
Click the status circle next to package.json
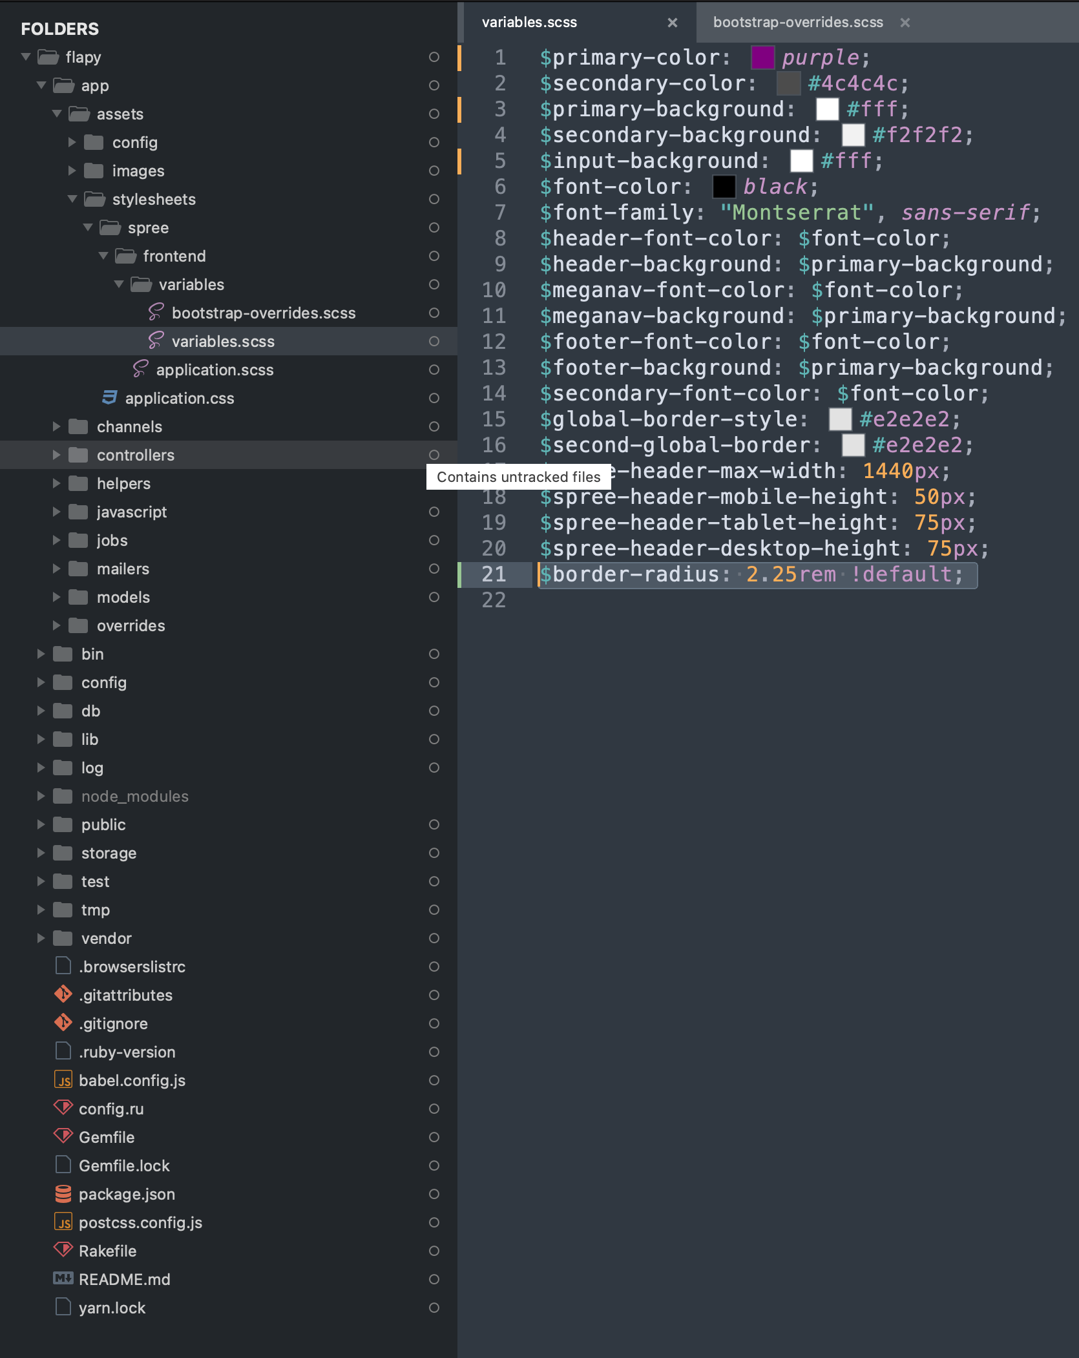coord(434,1194)
